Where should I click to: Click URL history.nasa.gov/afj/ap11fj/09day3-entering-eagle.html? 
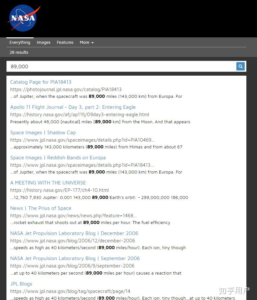pos(80,115)
